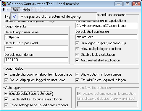Viewport: 142px width, 111px height.
Task: Click the user session init applications field
Action: [106, 26]
